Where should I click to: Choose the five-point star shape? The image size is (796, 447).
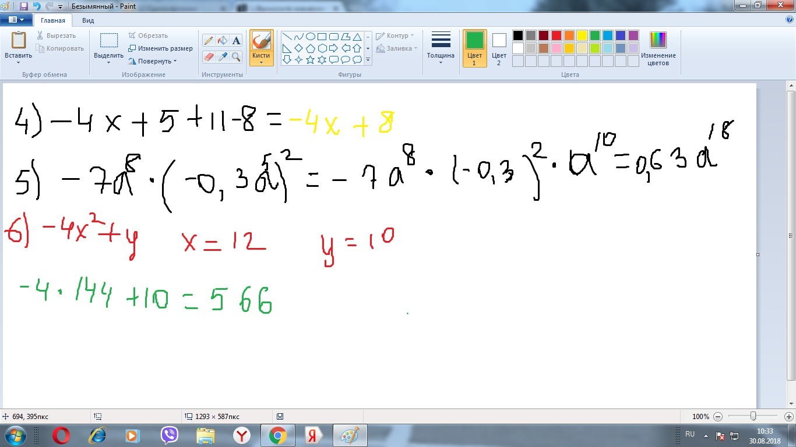pos(310,59)
